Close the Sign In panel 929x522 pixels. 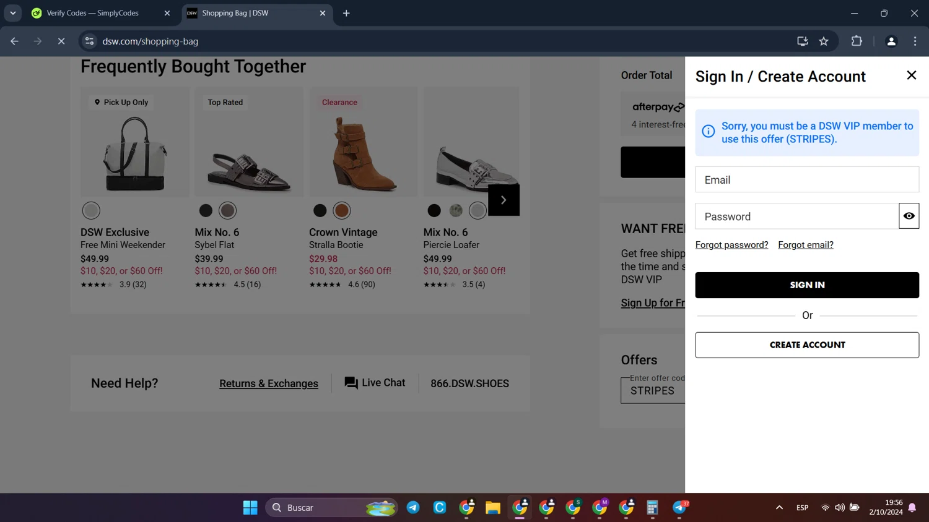[911, 75]
